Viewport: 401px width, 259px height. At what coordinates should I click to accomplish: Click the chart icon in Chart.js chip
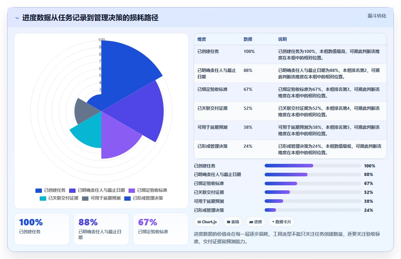(199, 222)
